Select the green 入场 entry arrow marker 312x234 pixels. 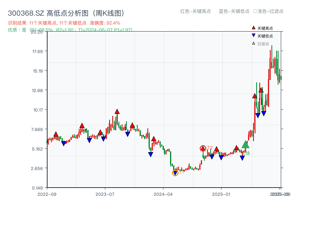point(245,145)
